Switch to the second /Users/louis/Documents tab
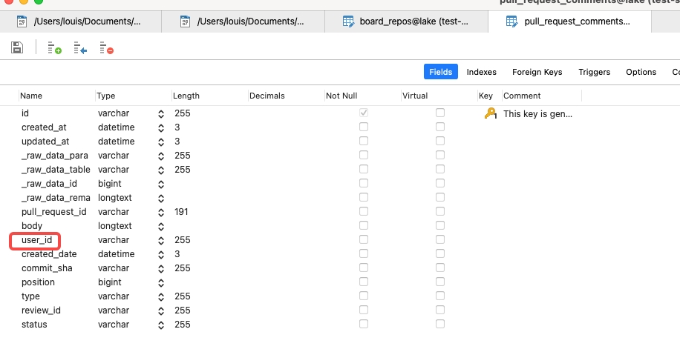 (243, 21)
